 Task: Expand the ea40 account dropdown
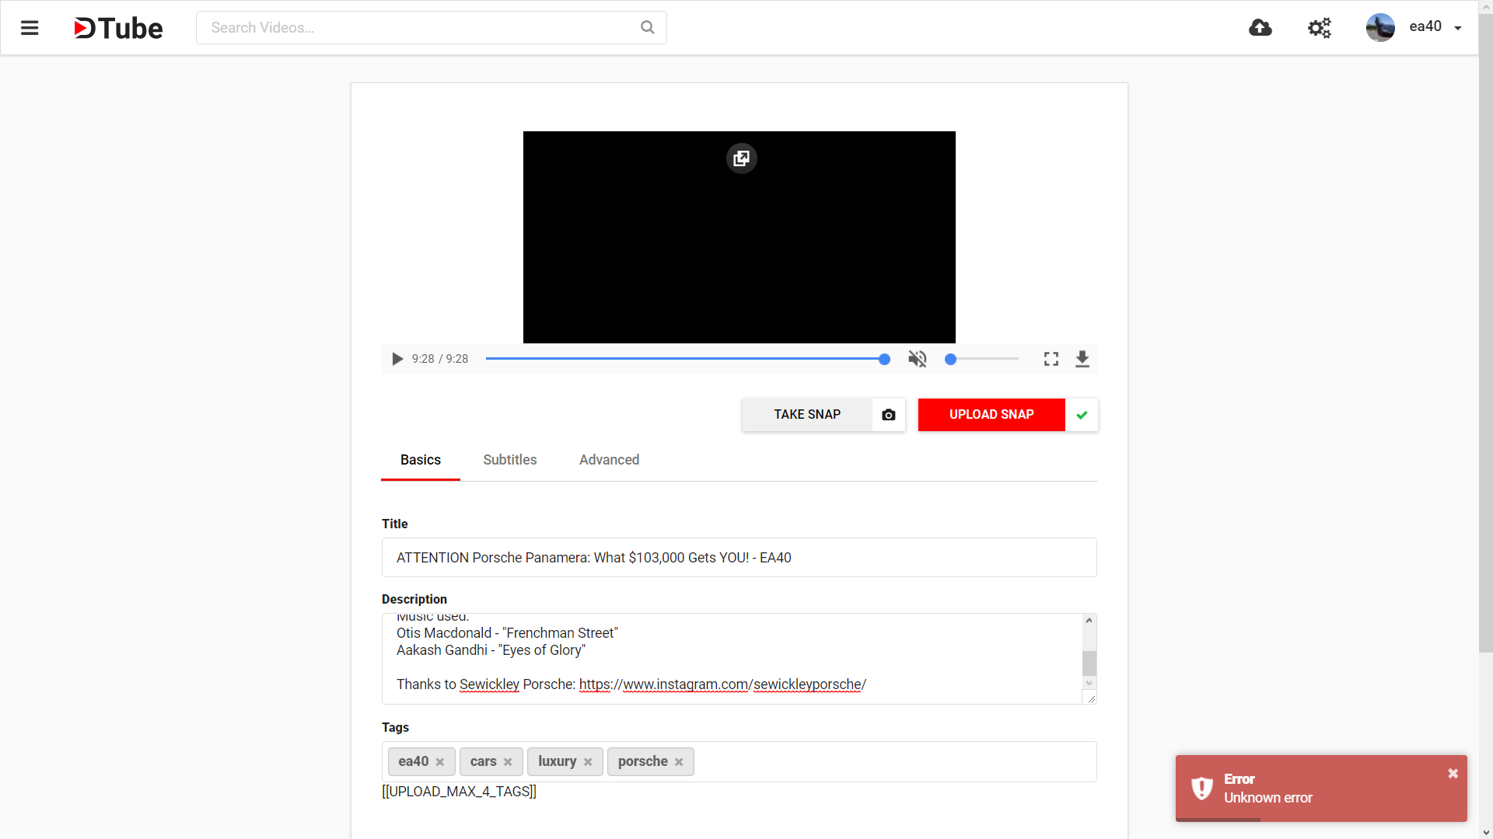(x=1457, y=28)
